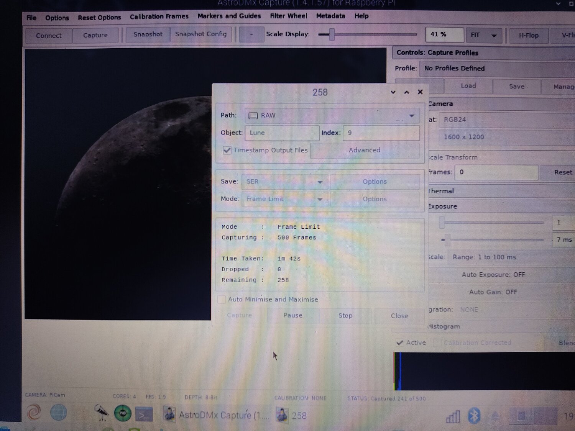575x431 pixels.
Task: Click the Capture toolbar button
Action: [x=95, y=35]
